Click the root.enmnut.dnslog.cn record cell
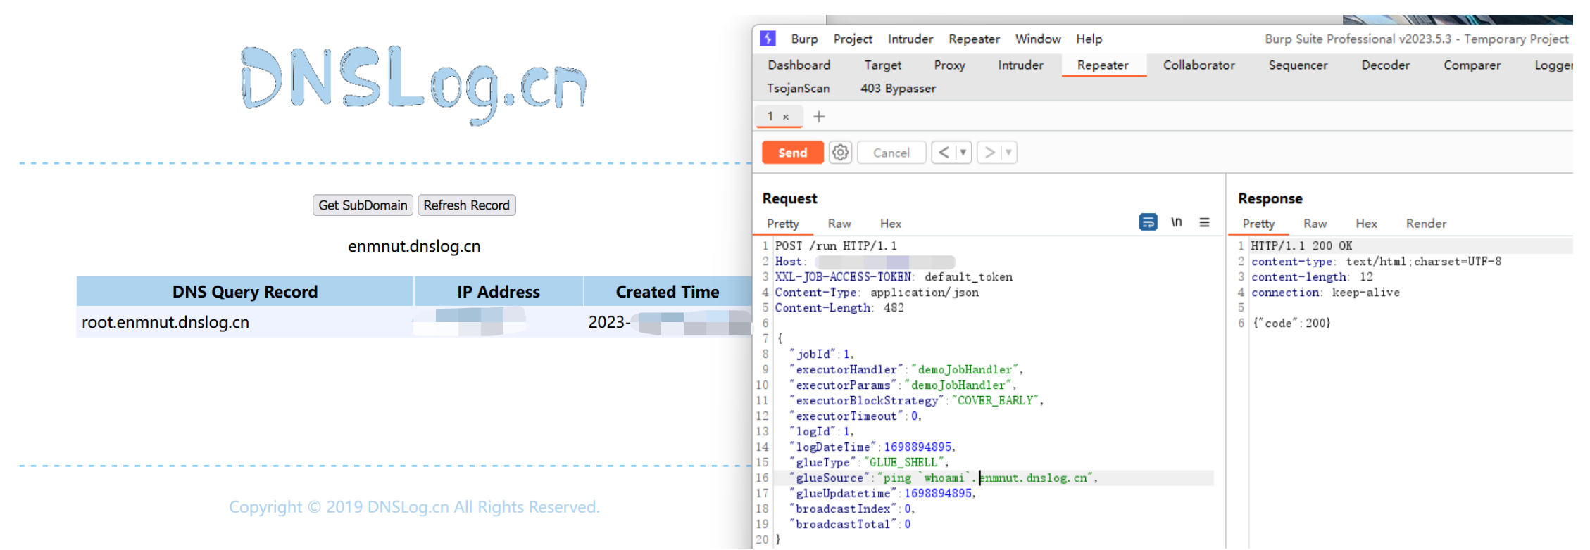This screenshot has width=1590, height=550. [245, 322]
